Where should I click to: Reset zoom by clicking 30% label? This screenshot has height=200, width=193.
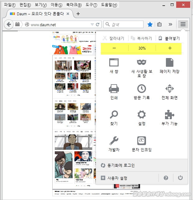pyautogui.click(x=142, y=48)
